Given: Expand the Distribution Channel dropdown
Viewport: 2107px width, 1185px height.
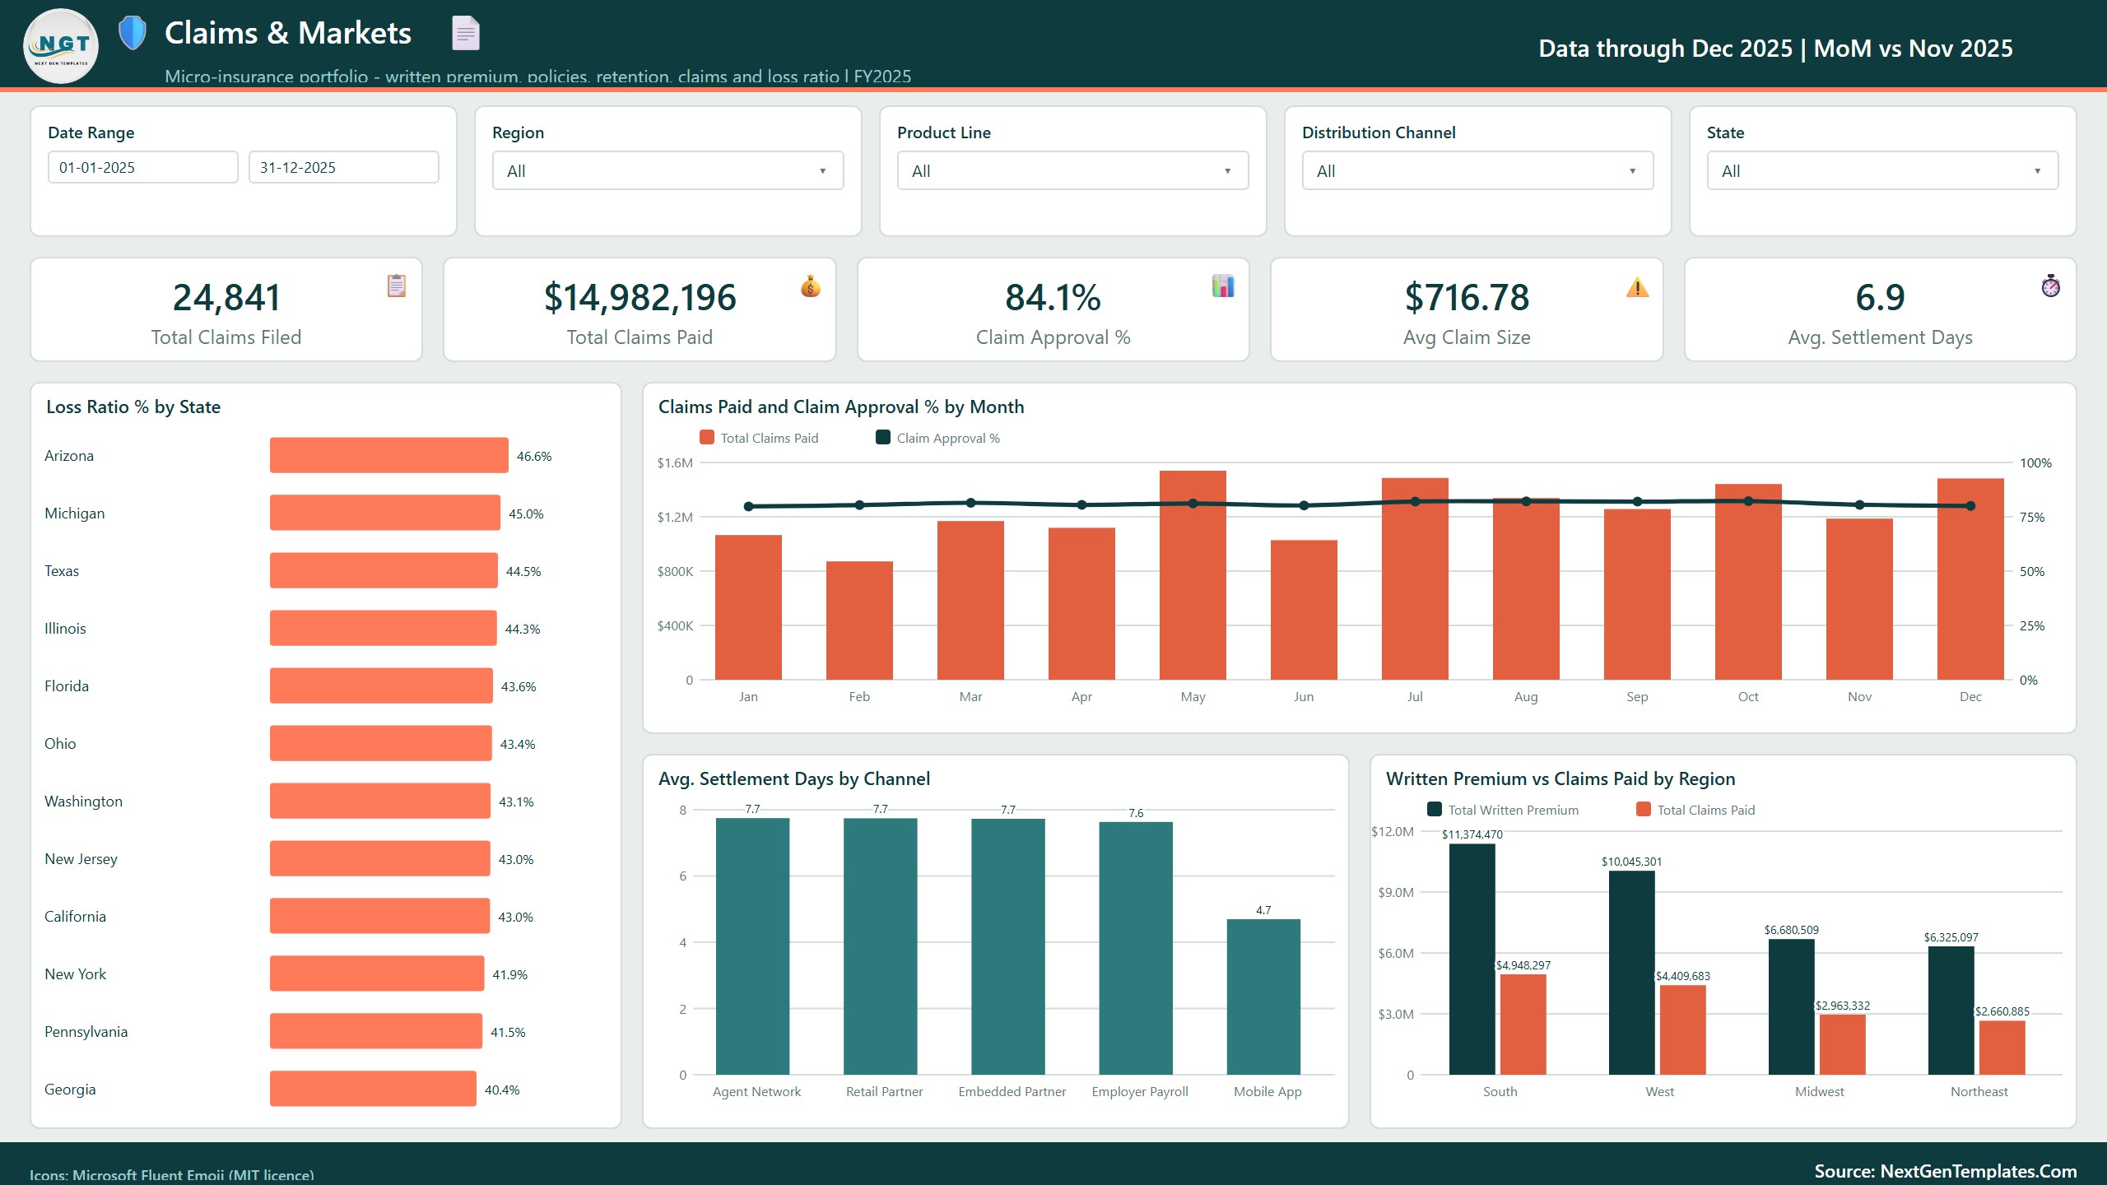Looking at the screenshot, I should tap(1478, 170).
